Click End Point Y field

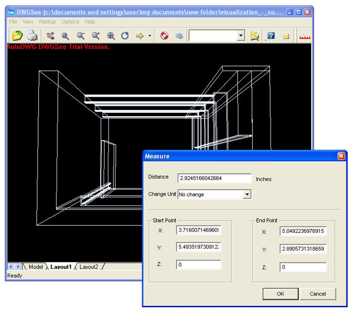point(303,249)
